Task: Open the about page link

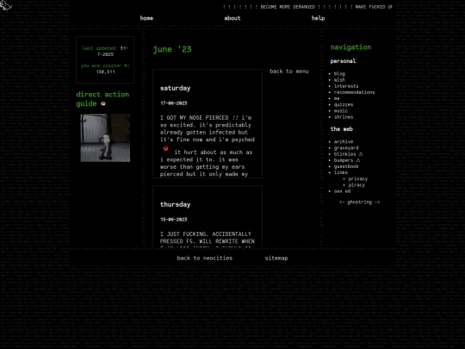Action: click(x=232, y=18)
